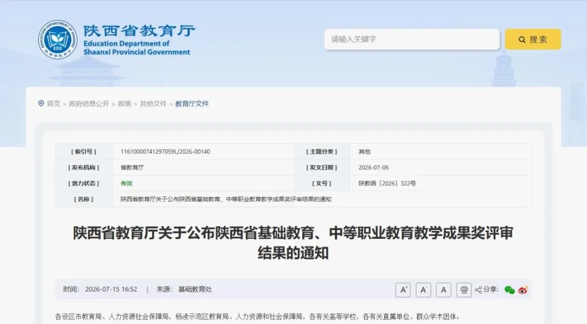Click the 文号 field label

tap(322, 183)
